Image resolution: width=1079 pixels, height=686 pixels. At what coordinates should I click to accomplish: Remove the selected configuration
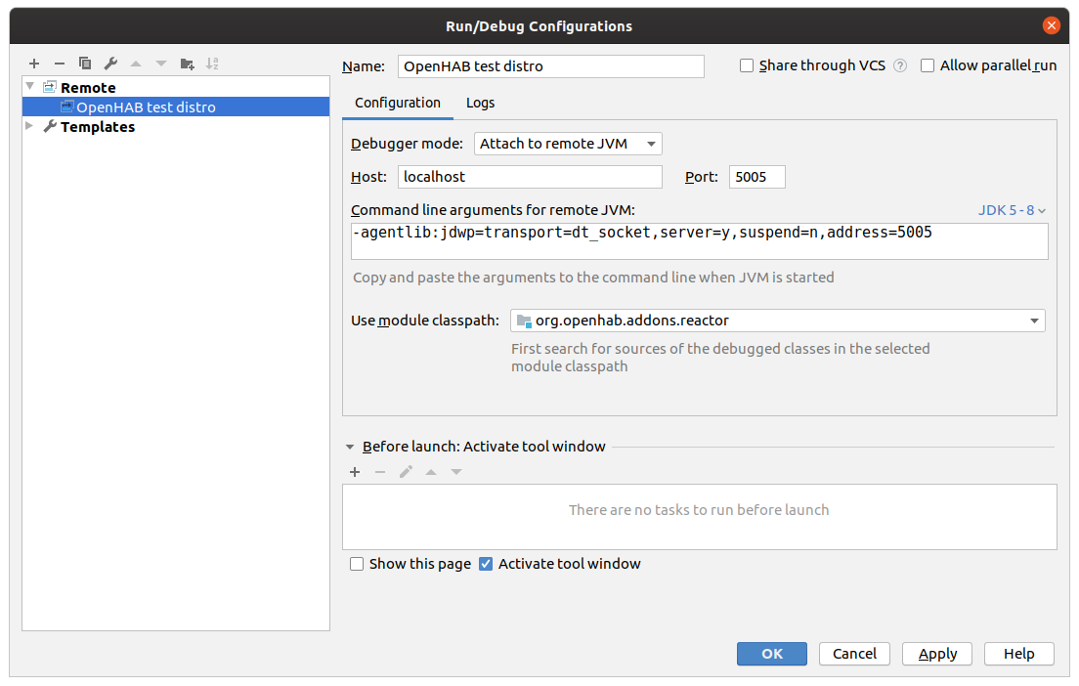[60, 63]
